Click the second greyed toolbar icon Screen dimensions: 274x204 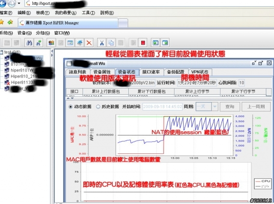click(17, 43)
